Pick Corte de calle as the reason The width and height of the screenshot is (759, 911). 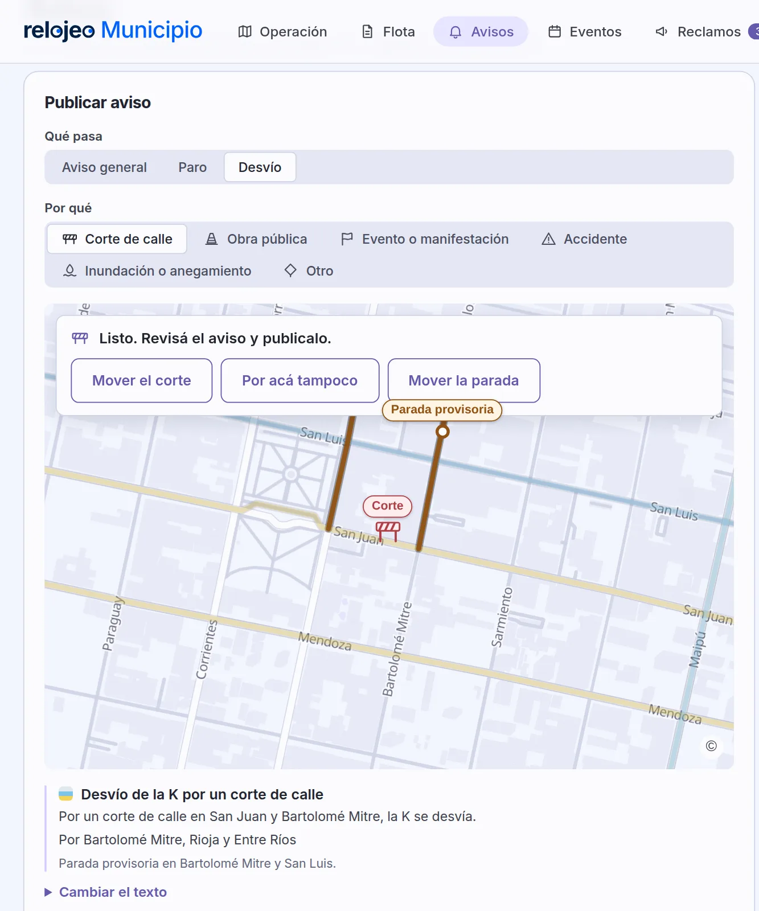[117, 239]
